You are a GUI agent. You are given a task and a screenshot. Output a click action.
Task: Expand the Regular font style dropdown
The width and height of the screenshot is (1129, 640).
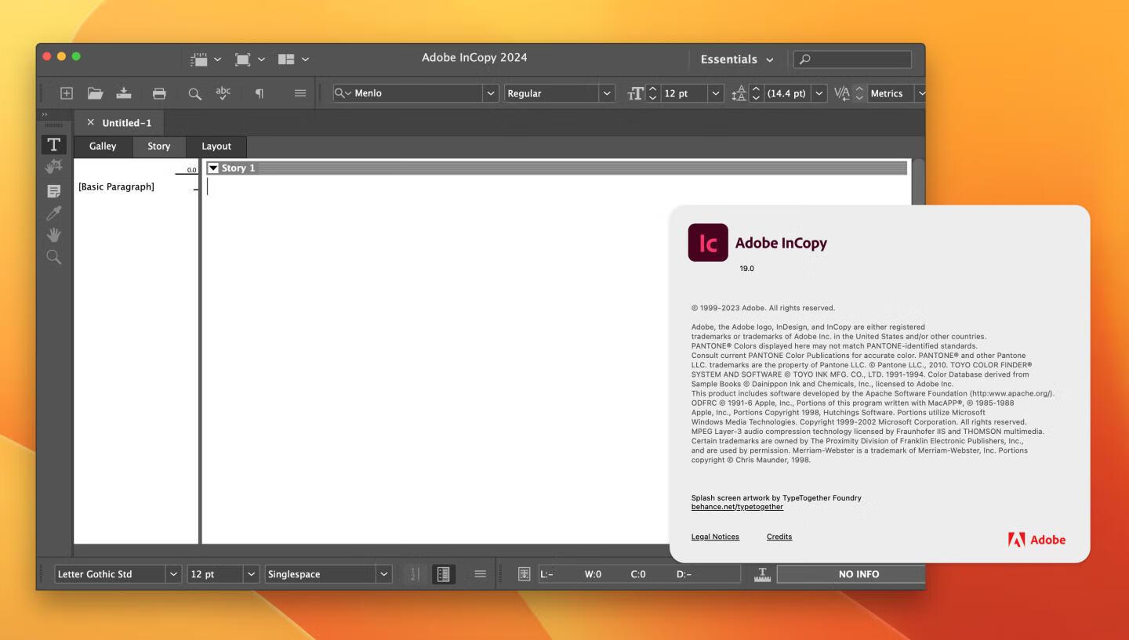tap(606, 93)
